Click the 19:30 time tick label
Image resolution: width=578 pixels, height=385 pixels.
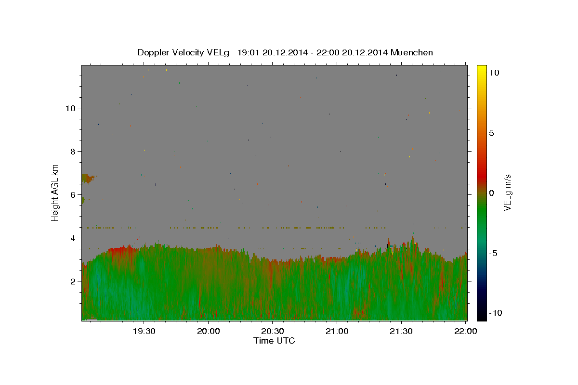tap(144, 331)
